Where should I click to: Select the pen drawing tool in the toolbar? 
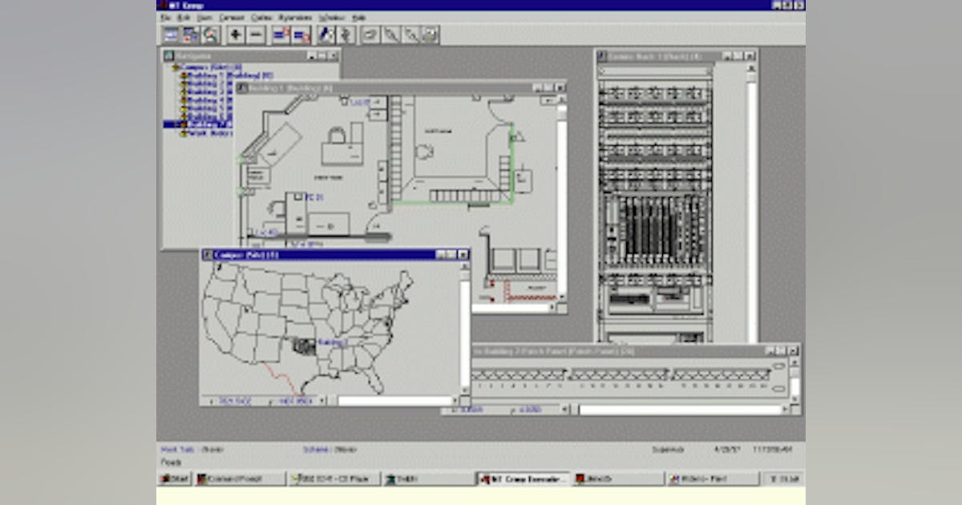tap(326, 34)
